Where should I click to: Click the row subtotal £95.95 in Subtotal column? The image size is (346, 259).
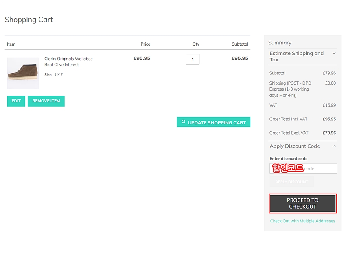tap(240, 58)
